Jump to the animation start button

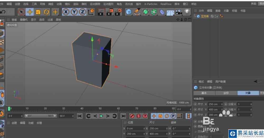click(x=80, y=116)
